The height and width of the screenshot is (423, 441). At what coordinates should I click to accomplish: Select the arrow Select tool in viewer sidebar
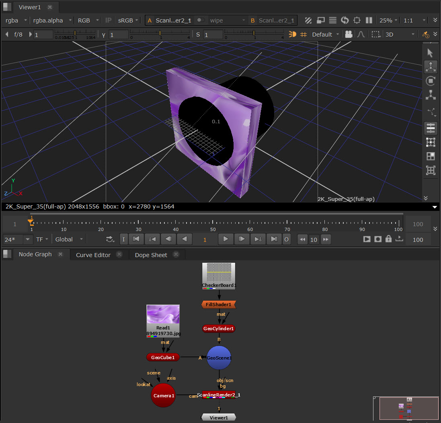pos(431,53)
